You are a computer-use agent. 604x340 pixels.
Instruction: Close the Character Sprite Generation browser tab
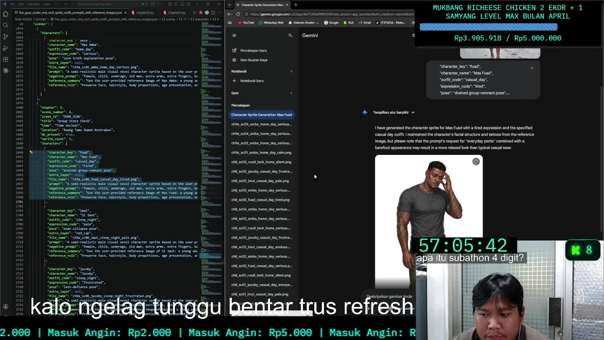(x=287, y=5)
